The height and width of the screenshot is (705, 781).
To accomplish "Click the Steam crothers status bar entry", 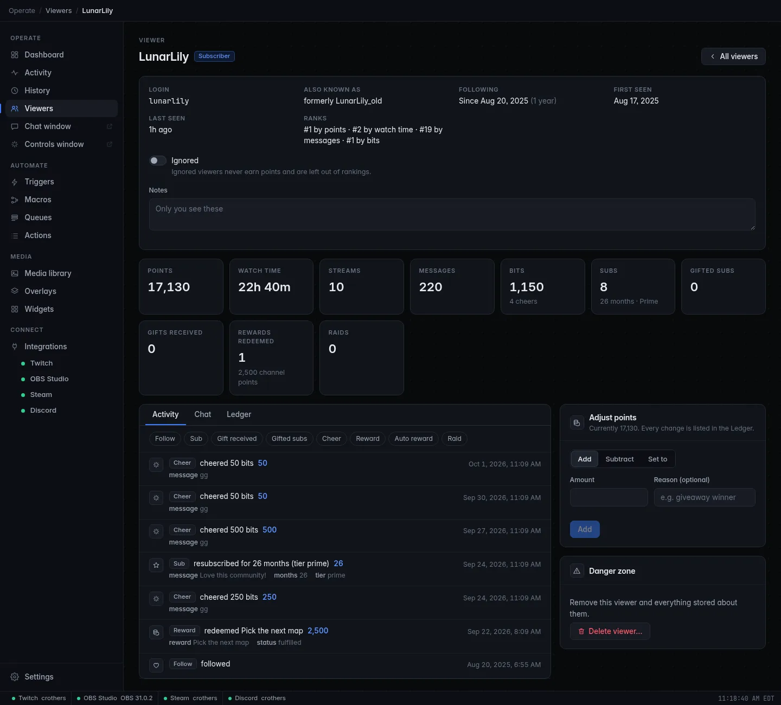I will (x=190, y=698).
